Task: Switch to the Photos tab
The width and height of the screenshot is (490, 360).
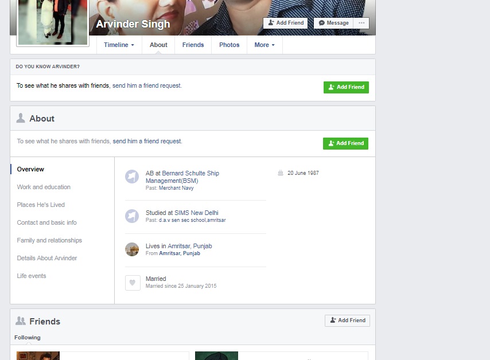Action: (229, 45)
